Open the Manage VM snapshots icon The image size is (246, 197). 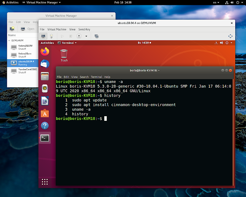(96, 36)
